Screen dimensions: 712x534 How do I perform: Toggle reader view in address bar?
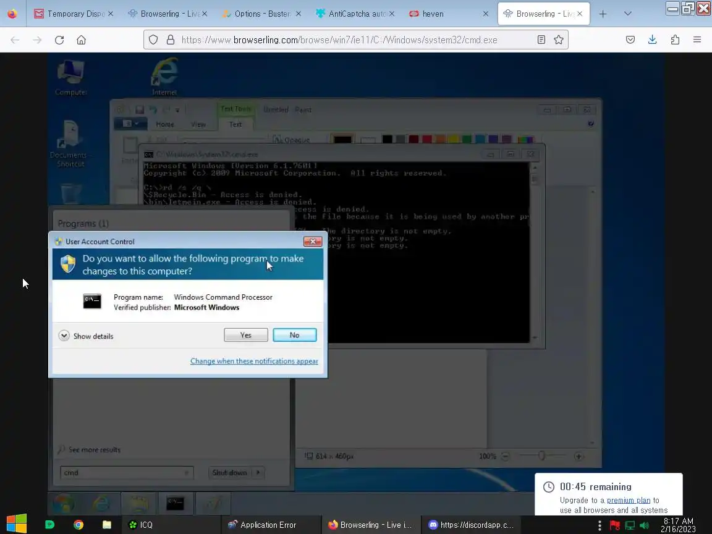[x=541, y=40]
